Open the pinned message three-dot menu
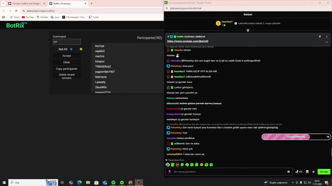 [327, 37]
